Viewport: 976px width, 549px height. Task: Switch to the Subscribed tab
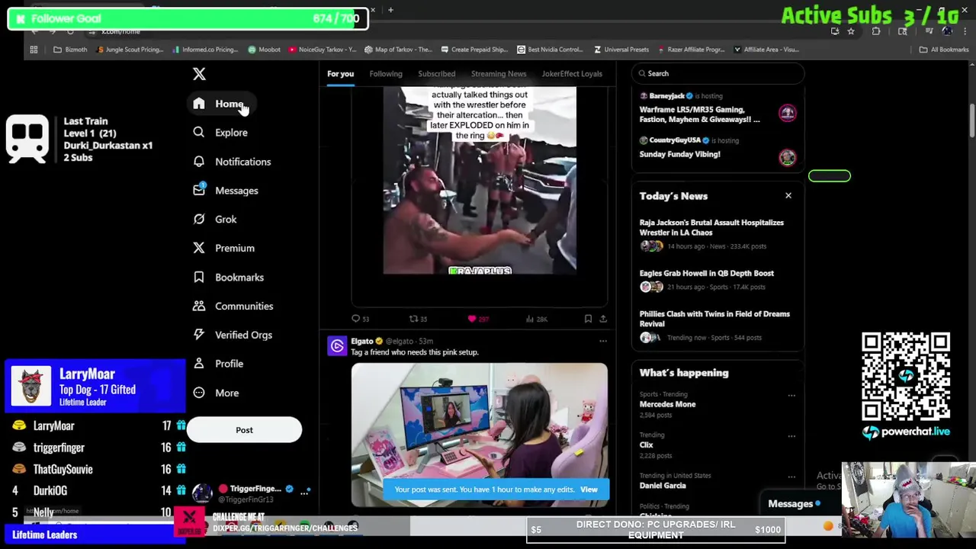click(436, 74)
